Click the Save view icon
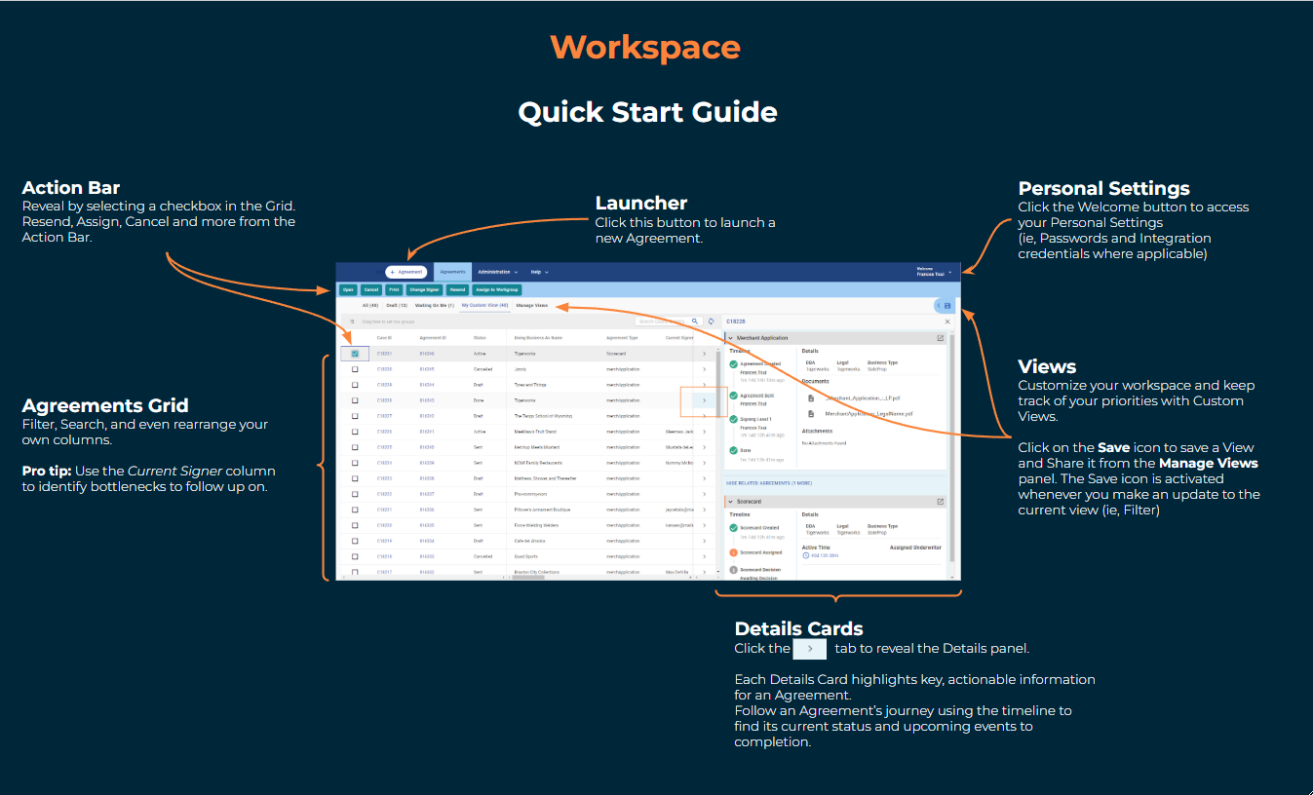This screenshot has height=795, width=1313. click(947, 306)
